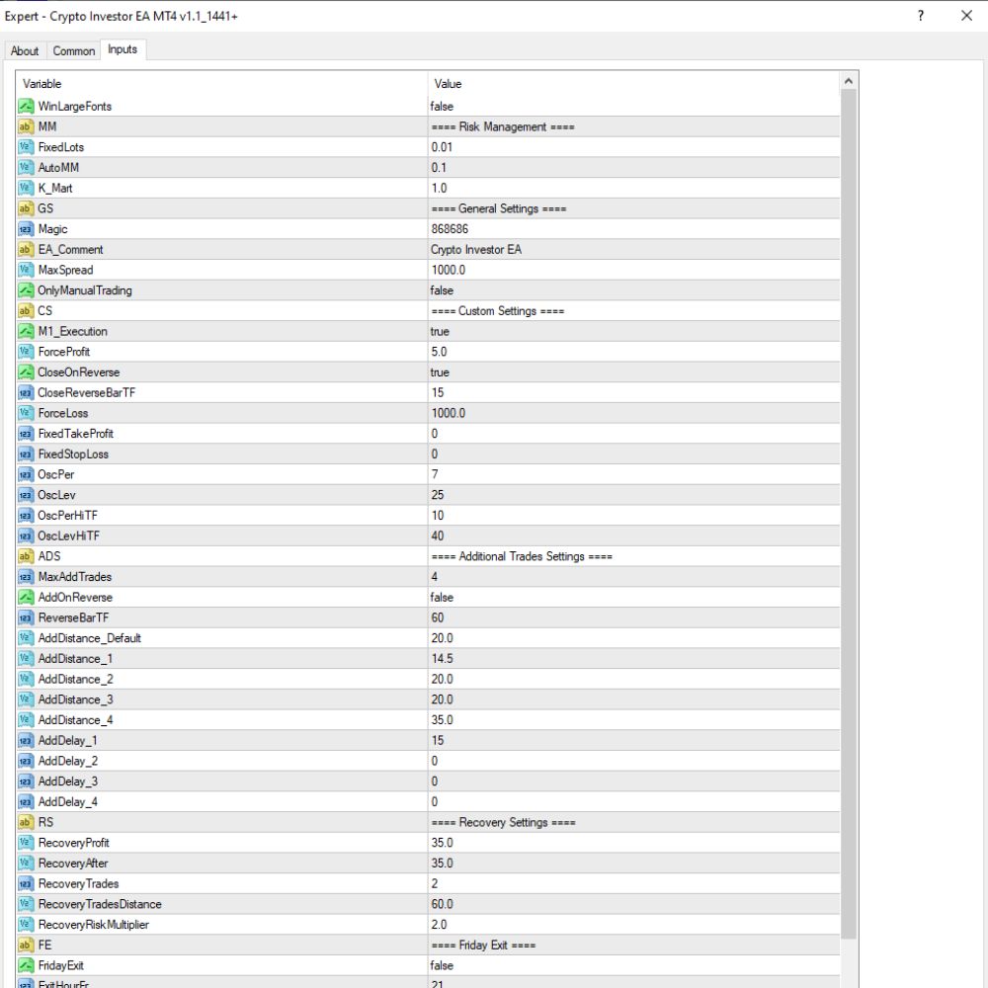Toggle the CloseOnReverse true value
Image resolution: width=988 pixels, height=988 pixels.
coord(633,372)
